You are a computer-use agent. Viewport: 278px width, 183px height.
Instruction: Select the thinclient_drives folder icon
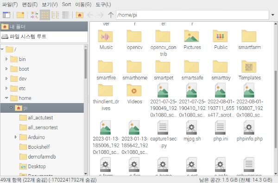point(106,90)
